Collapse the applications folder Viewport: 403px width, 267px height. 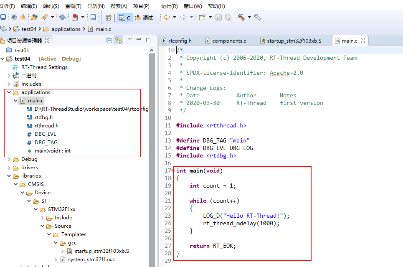[x=9, y=92]
